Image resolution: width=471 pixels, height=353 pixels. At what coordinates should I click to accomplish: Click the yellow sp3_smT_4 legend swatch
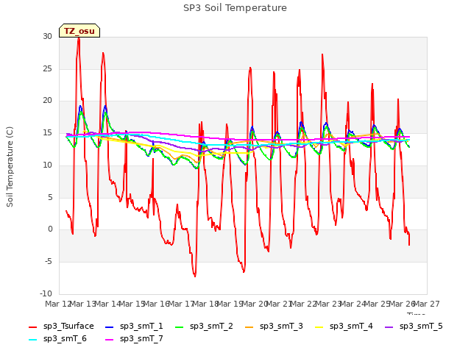[319, 327]
